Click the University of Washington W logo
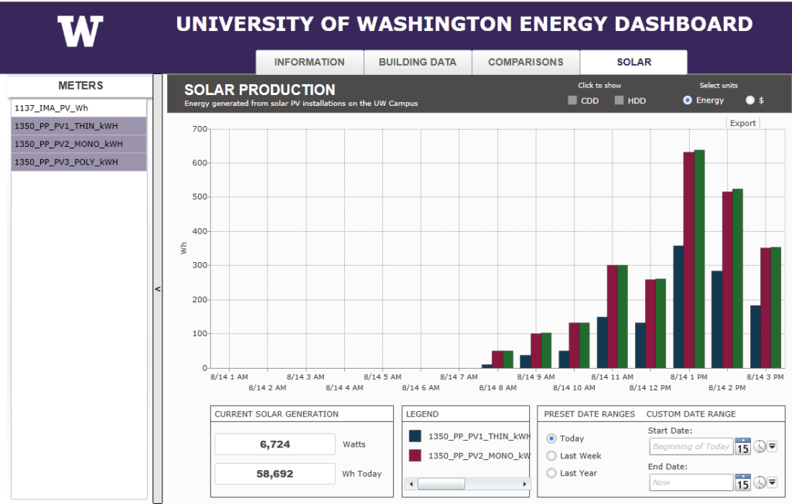The height and width of the screenshot is (504, 792). [x=80, y=31]
